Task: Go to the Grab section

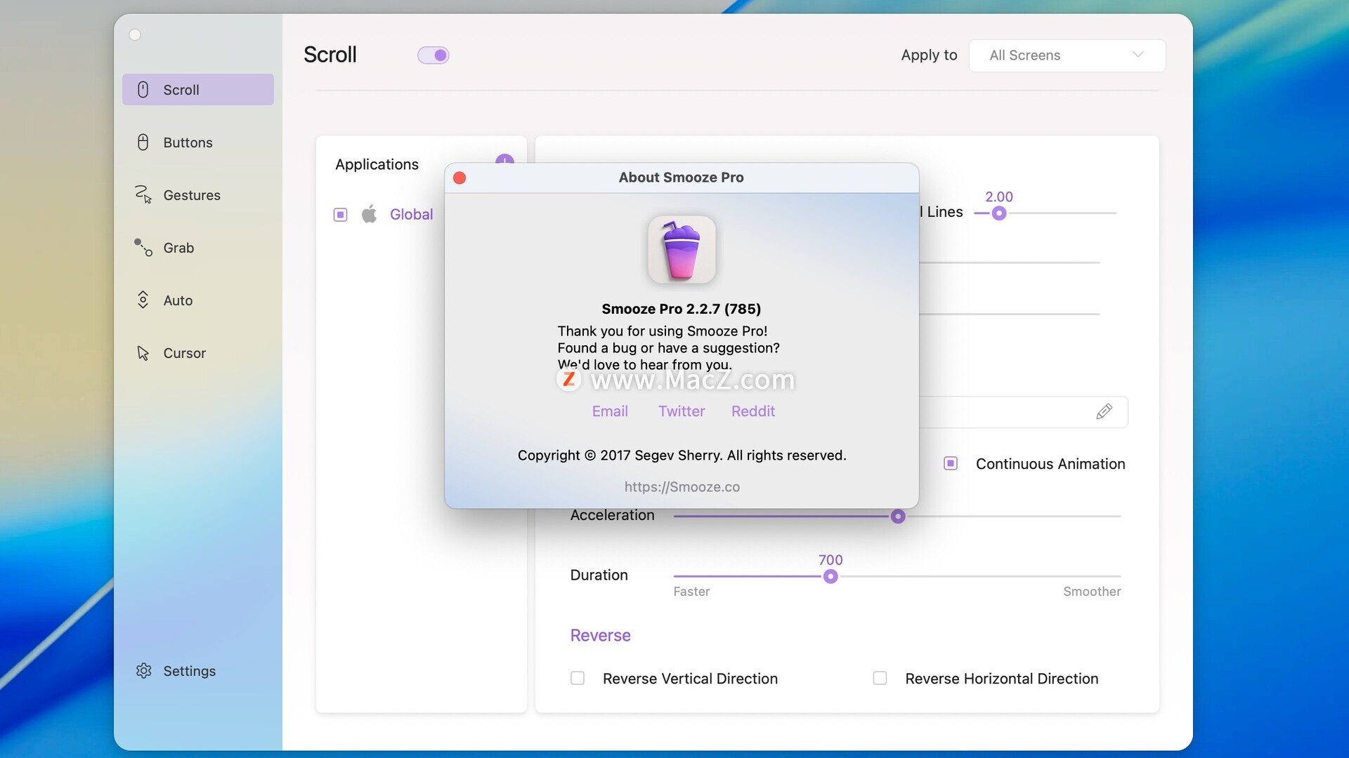Action: (x=178, y=248)
